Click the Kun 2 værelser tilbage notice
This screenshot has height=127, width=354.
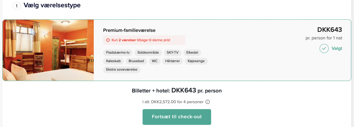coord(144,40)
